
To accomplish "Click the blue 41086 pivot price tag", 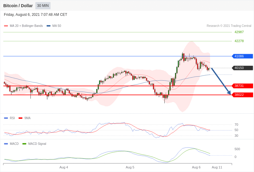I will [x=243, y=56].
